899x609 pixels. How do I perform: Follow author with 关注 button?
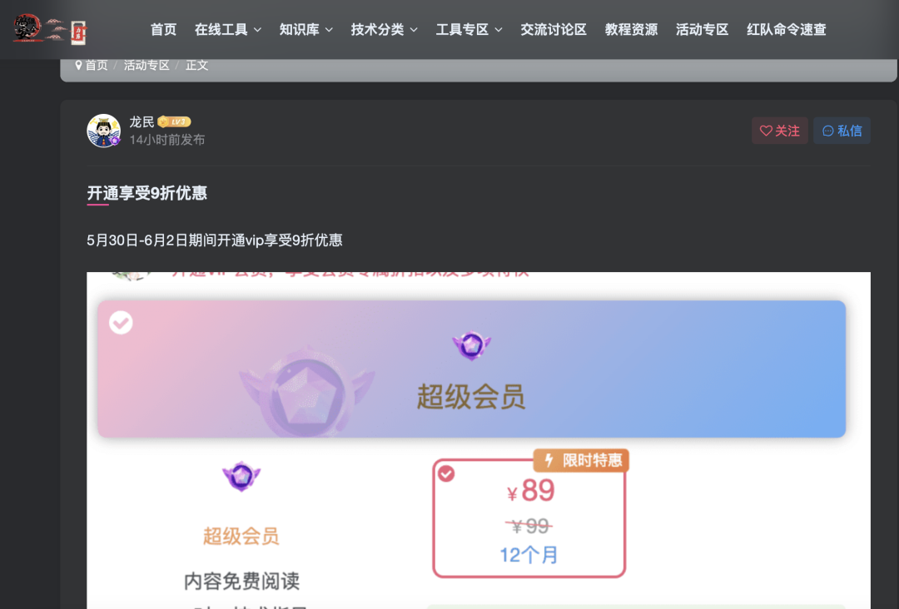780,131
